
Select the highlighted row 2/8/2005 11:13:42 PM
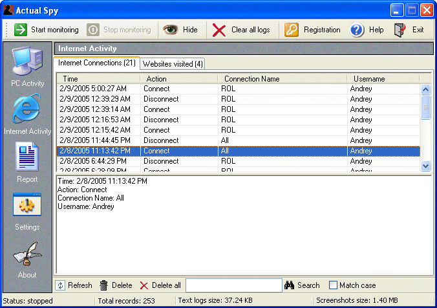click(x=239, y=151)
